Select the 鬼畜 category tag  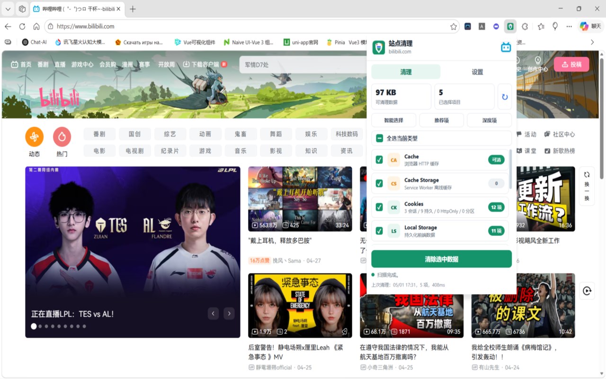241,134
